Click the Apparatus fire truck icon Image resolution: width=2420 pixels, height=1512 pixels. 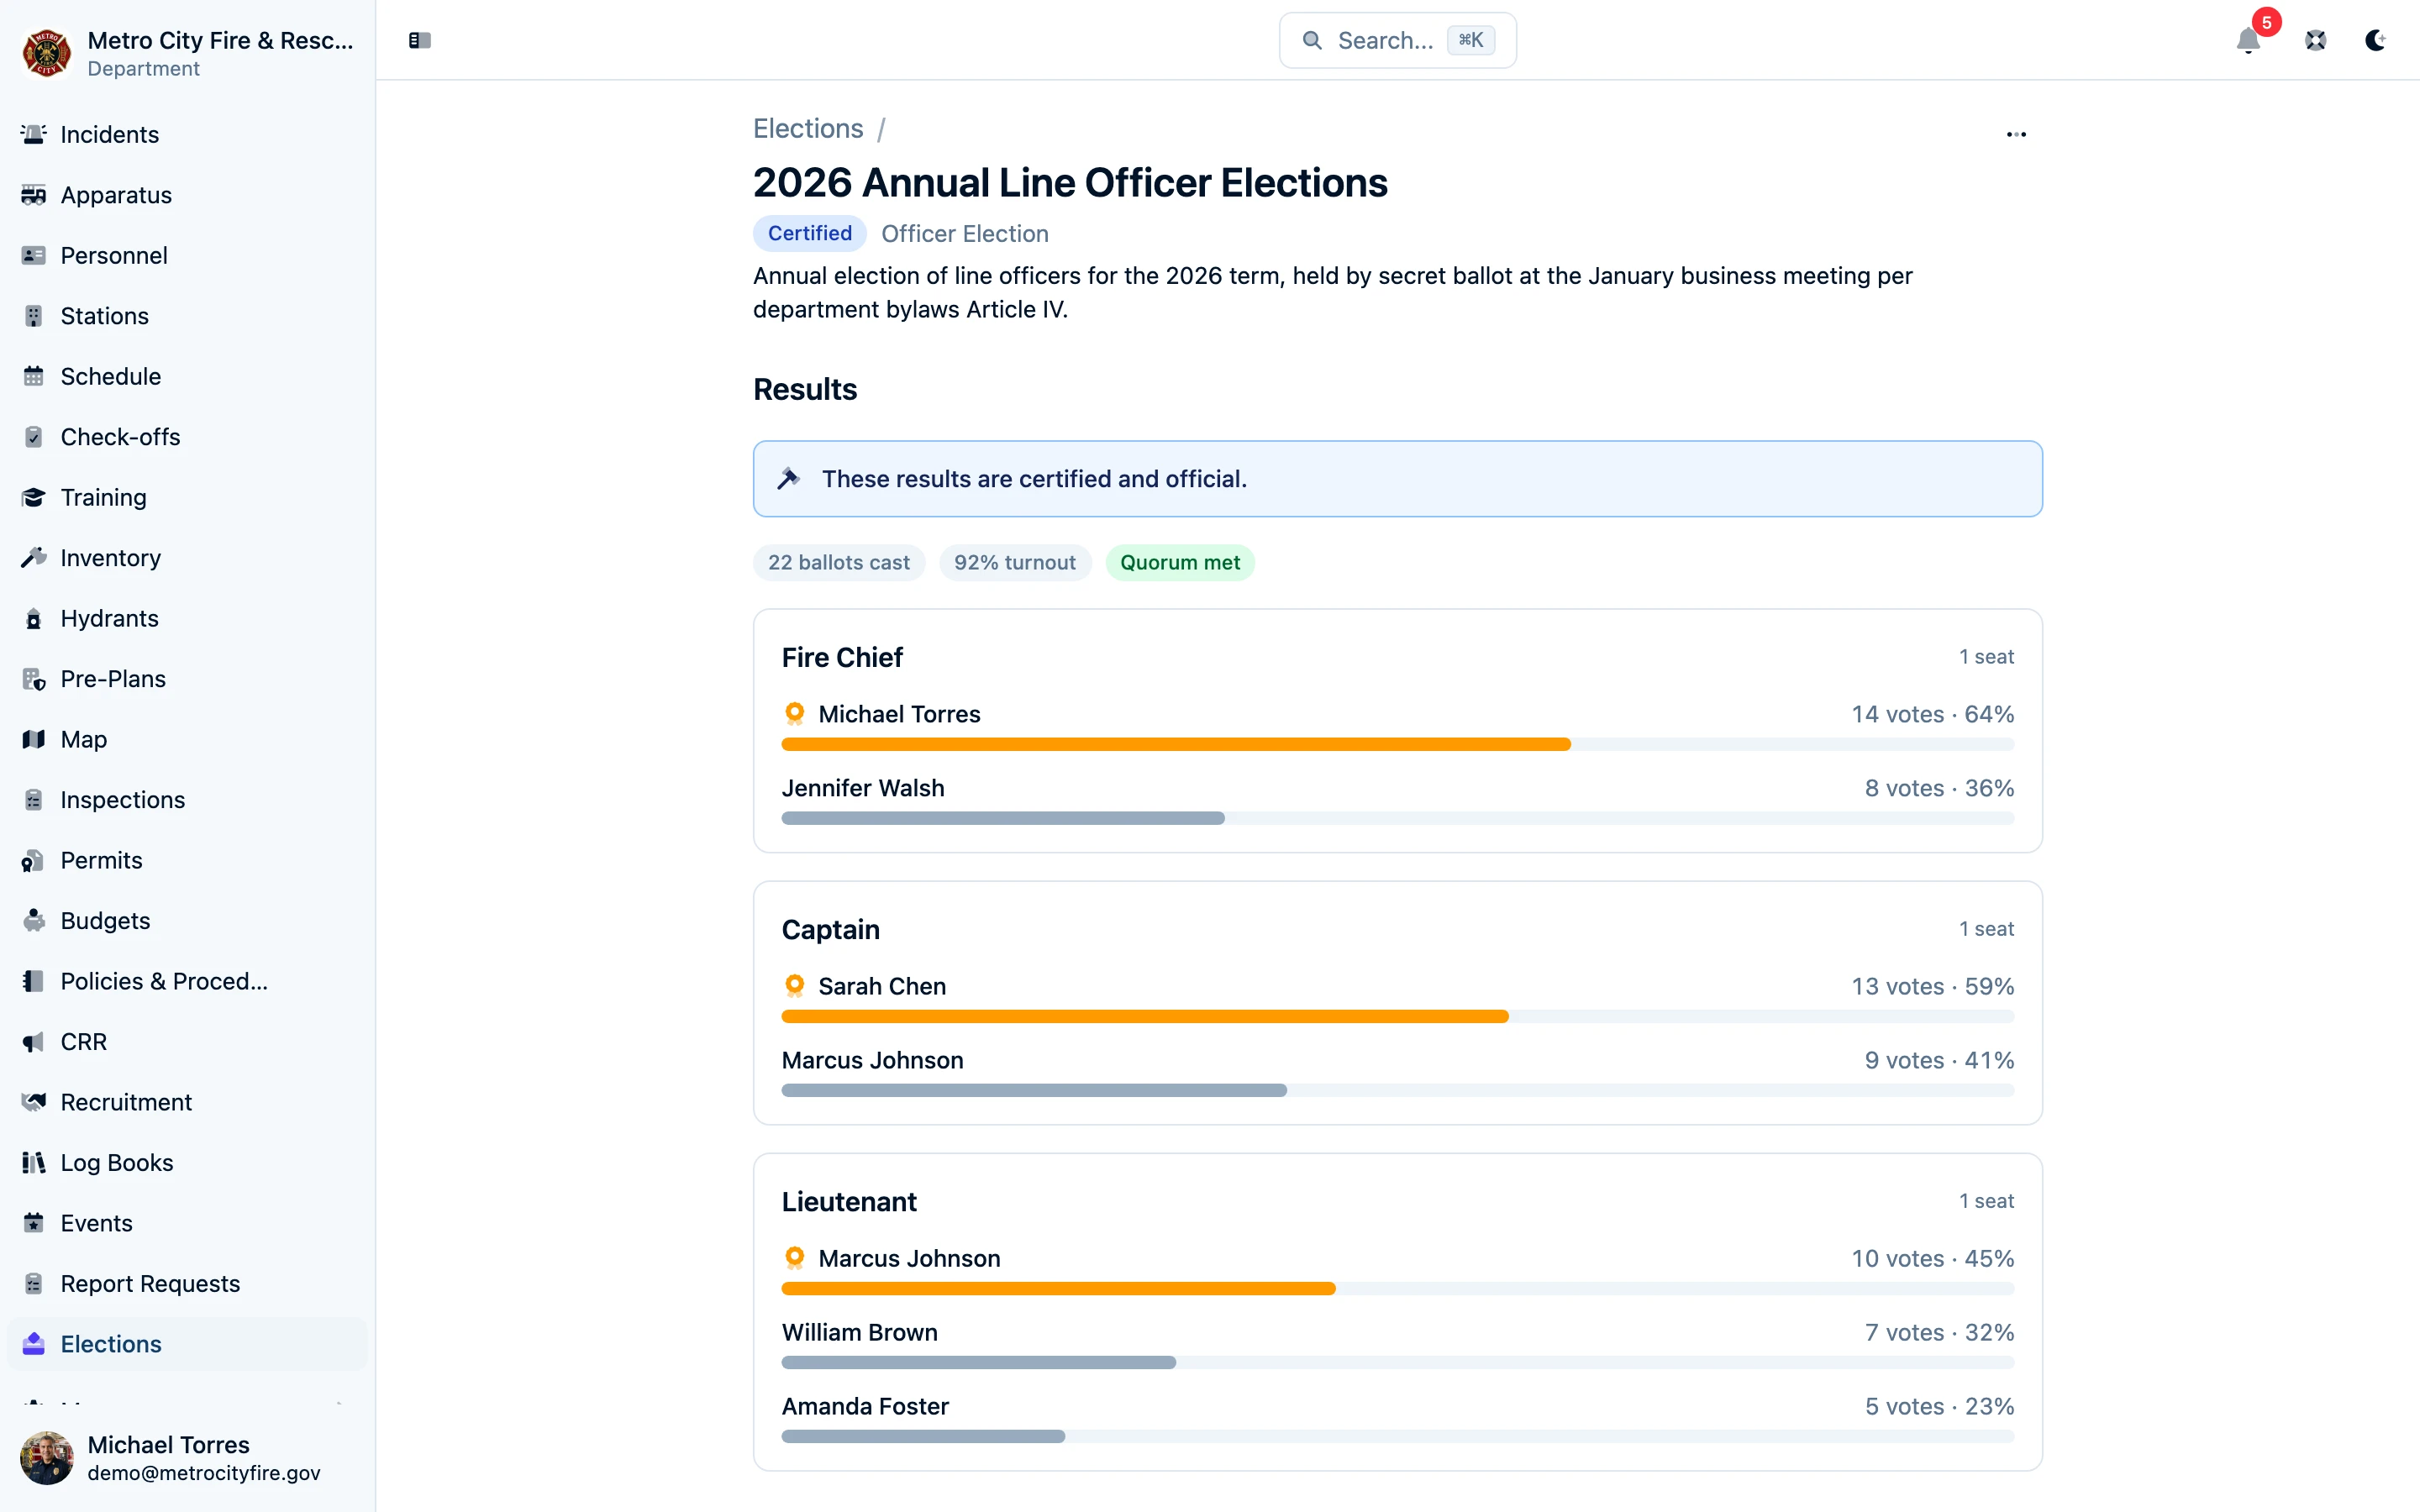pos(33,195)
